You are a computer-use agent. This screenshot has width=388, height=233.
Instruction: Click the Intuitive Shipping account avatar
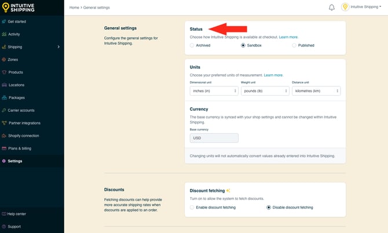point(345,7)
